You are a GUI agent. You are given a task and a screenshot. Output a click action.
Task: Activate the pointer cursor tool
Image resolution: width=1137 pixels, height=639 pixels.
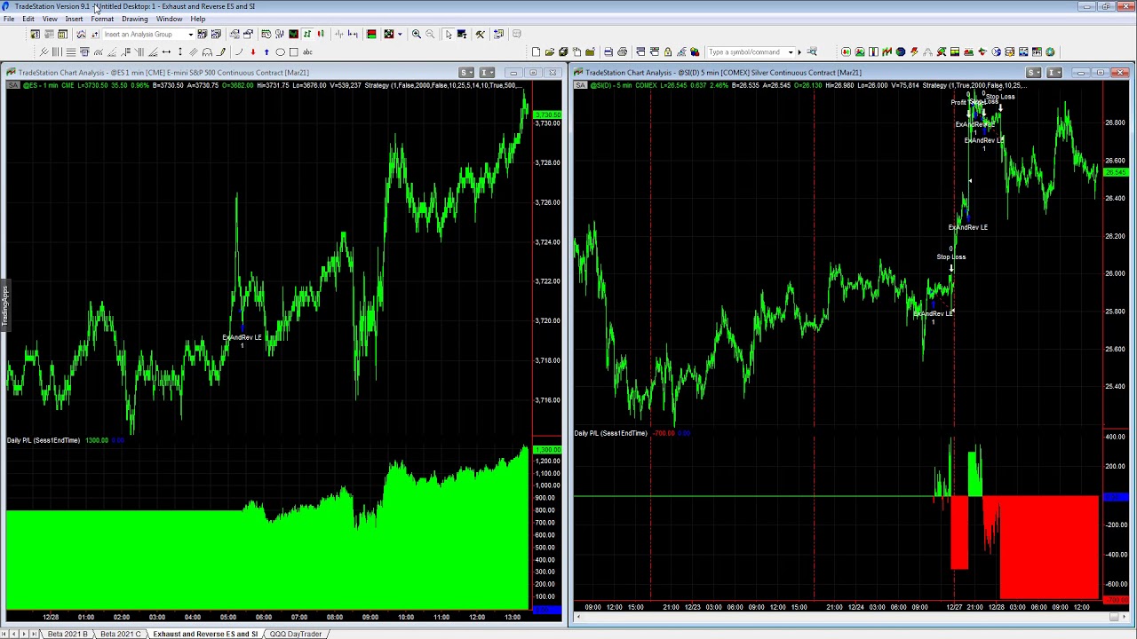(449, 34)
